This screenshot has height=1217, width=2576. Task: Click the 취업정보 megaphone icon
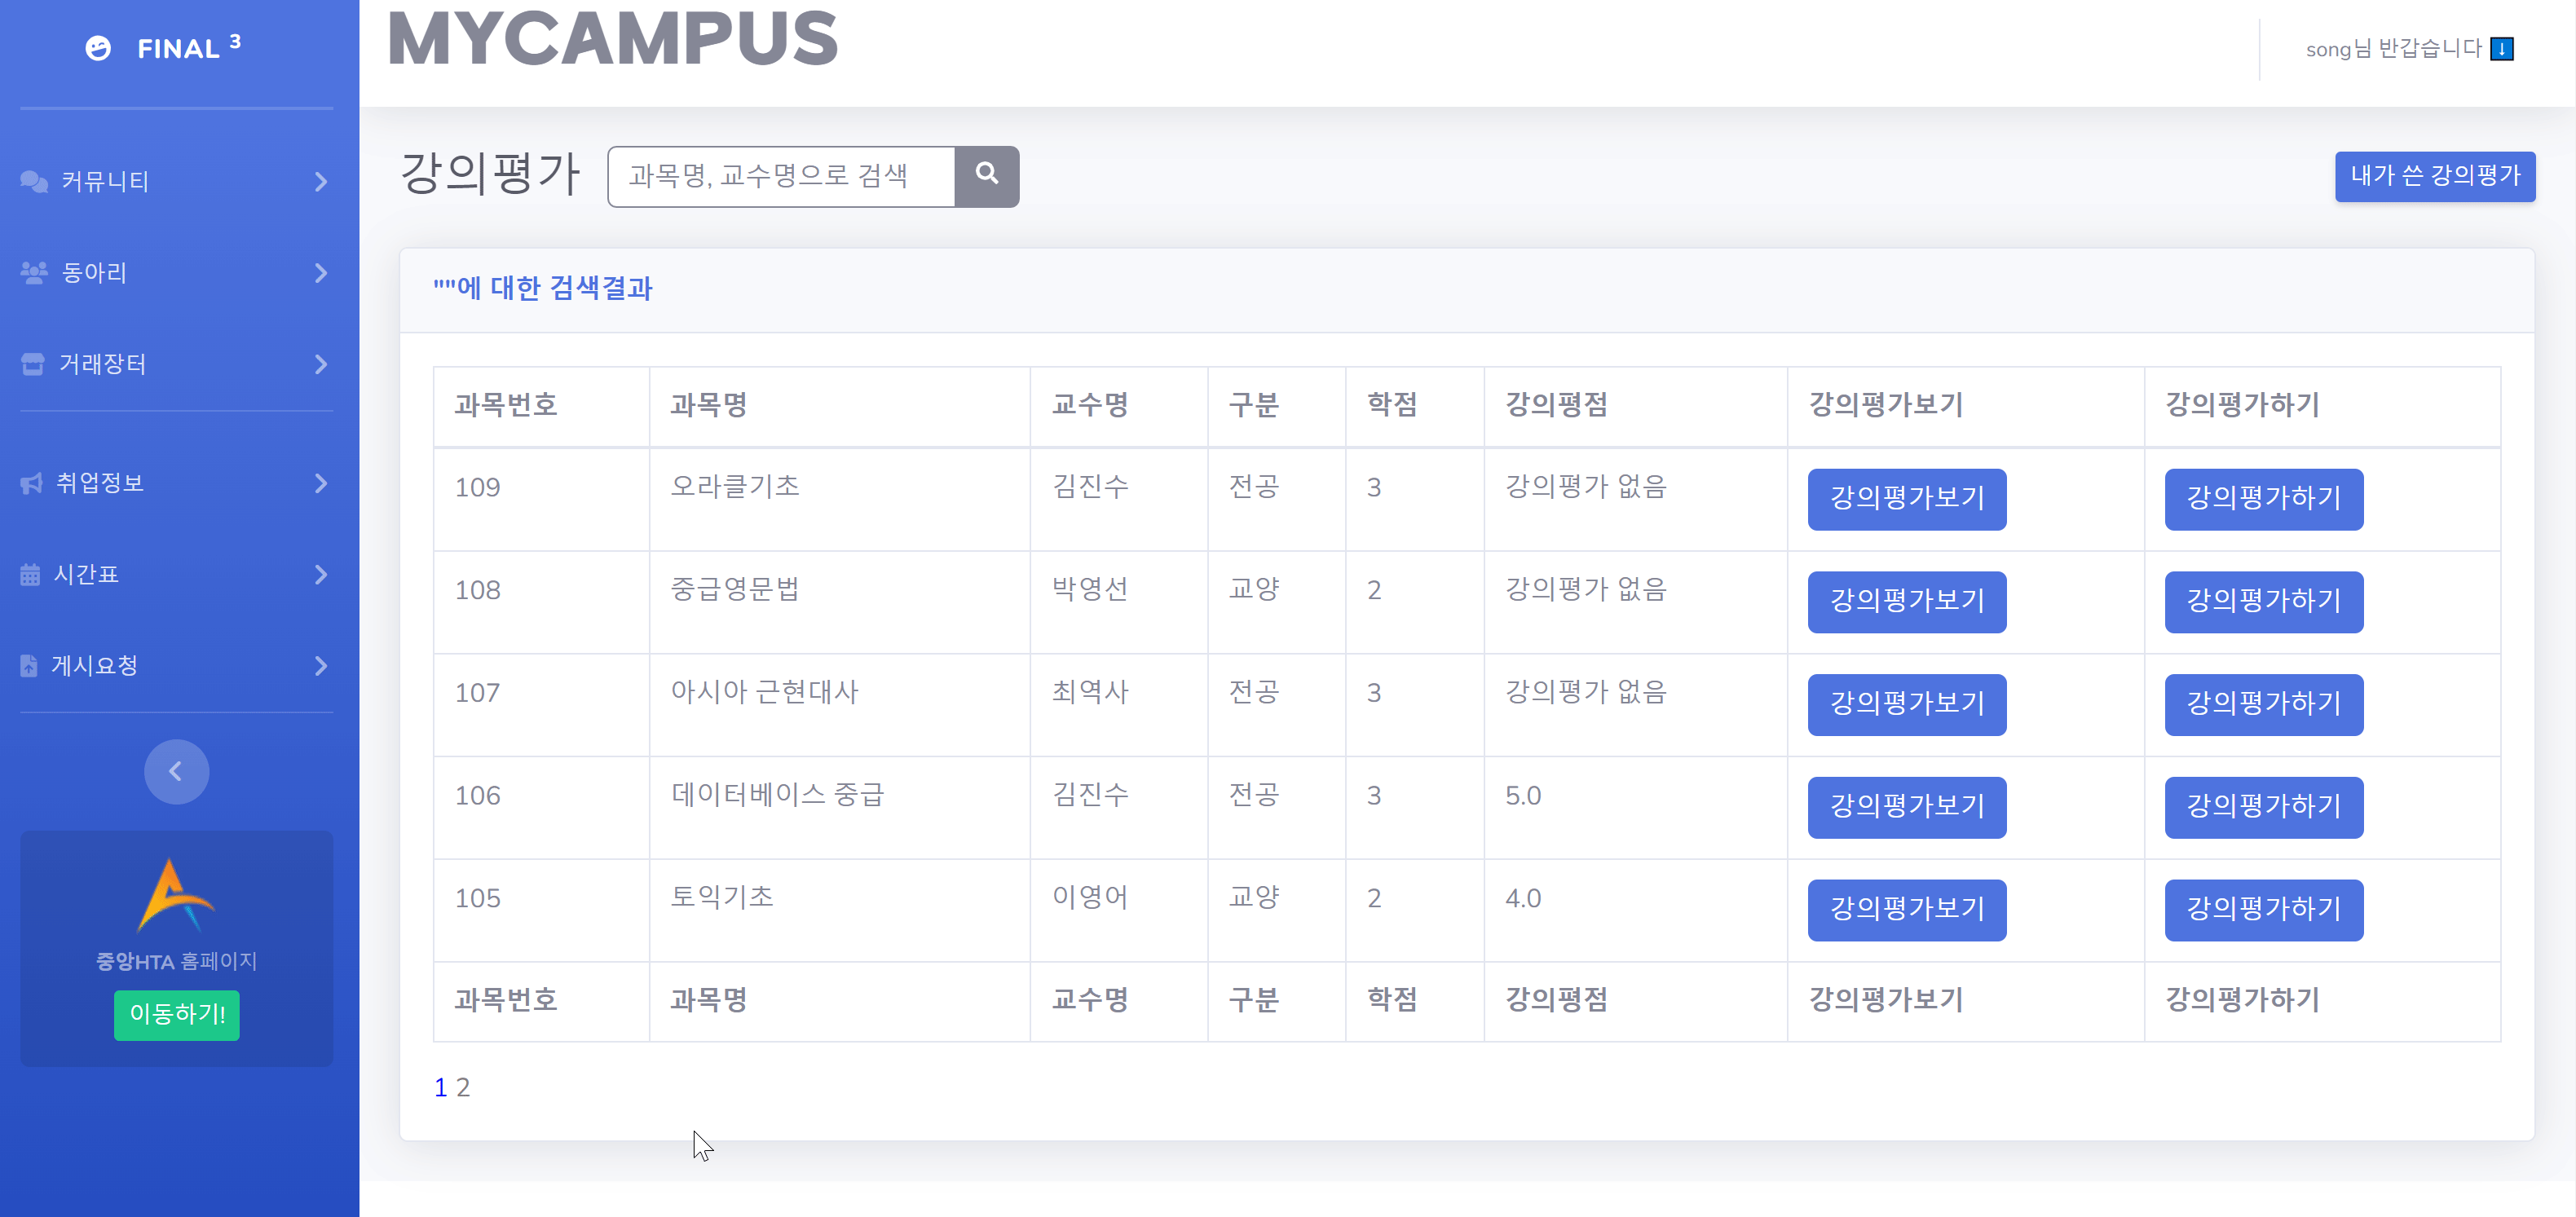tap(32, 483)
